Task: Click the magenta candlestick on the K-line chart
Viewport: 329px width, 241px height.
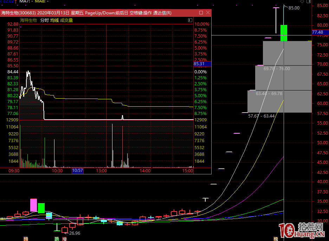Action: click(33, 205)
